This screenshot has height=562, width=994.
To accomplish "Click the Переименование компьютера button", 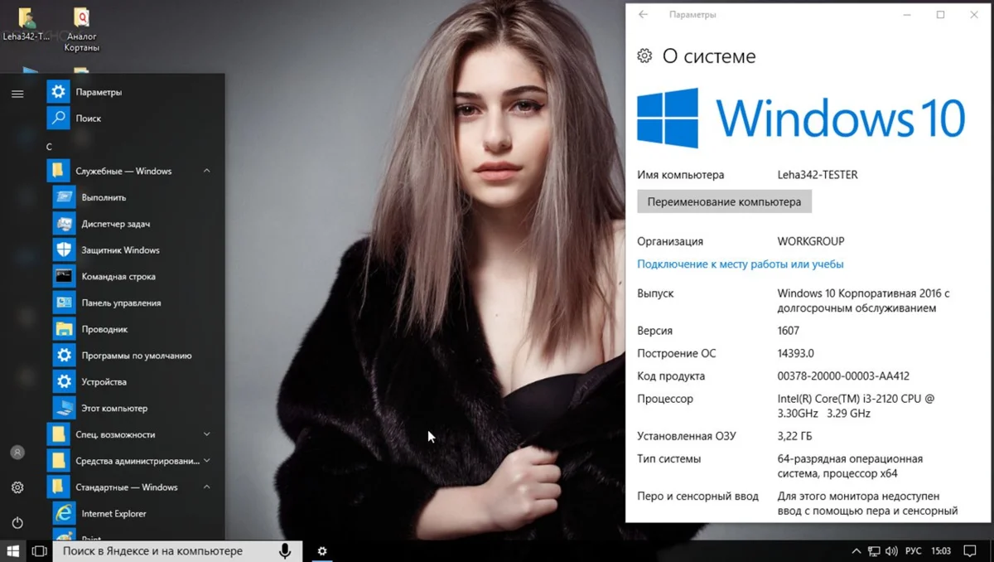I will (724, 201).
